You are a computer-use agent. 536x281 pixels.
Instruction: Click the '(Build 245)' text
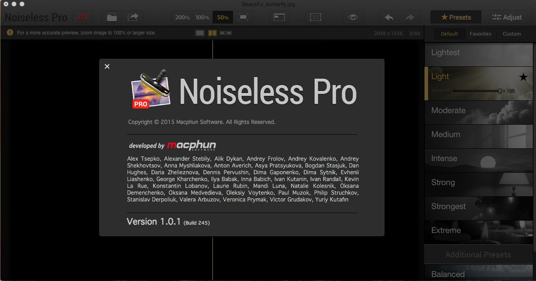tap(196, 223)
